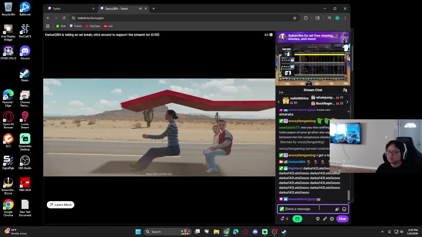The width and height of the screenshot is (422, 237).
Task: Open the Chrome profile avatar
Action: (x=337, y=18)
